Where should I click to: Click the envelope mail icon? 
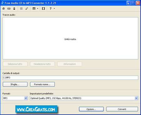pos(9,8)
